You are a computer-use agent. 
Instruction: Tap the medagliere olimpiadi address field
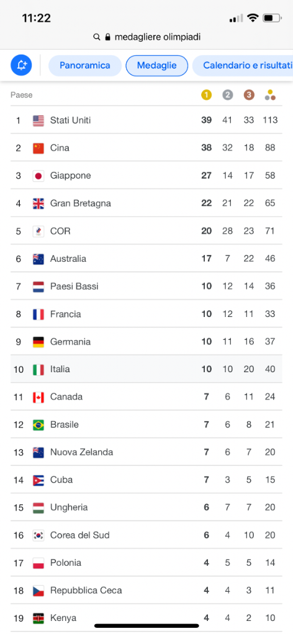(x=147, y=37)
